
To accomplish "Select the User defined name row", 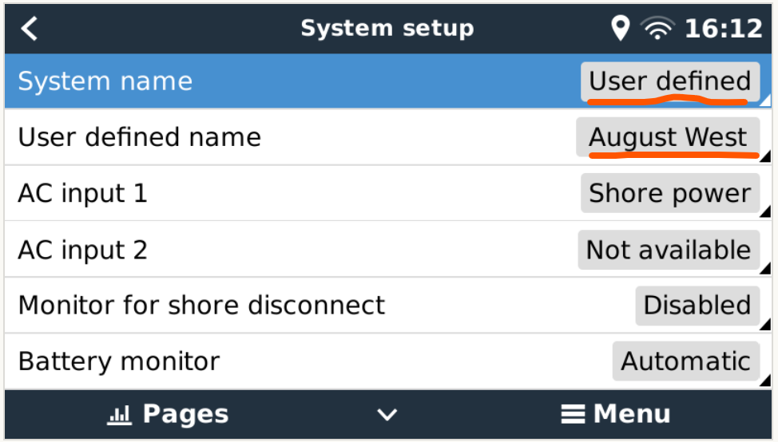I will point(388,136).
